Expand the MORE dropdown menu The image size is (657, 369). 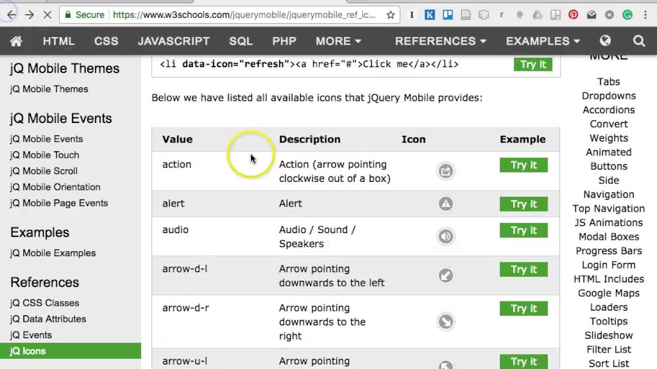338,41
